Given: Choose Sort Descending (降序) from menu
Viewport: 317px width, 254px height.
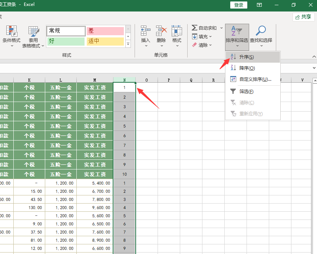Looking at the screenshot, I should pyautogui.click(x=247, y=68).
